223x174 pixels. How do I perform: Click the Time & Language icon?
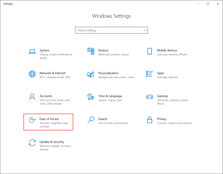(x=91, y=97)
